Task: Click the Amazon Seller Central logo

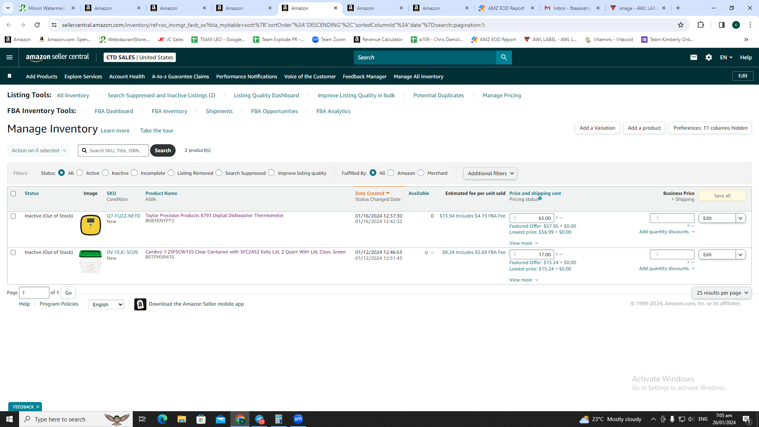Action: coord(57,57)
